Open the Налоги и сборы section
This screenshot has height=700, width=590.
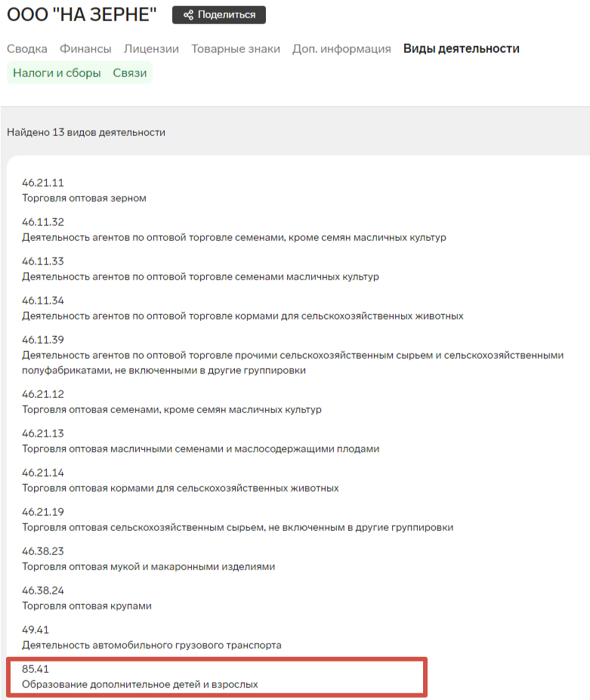[x=57, y=73]
